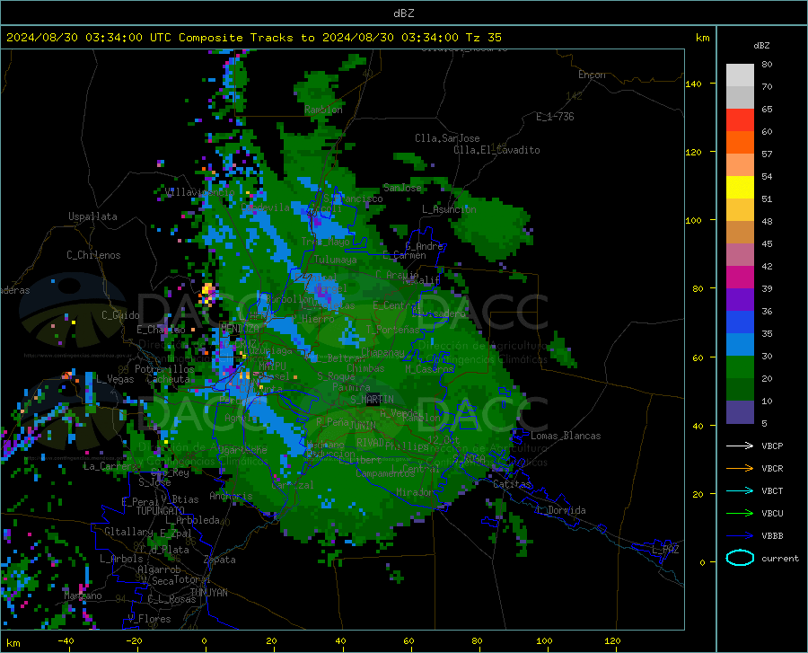The image size is (808, 653).
Task: Click the -40 horizontal axis tick label
Action: 66,641
